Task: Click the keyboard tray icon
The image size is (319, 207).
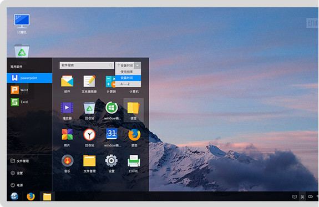Action: [295, 196]
